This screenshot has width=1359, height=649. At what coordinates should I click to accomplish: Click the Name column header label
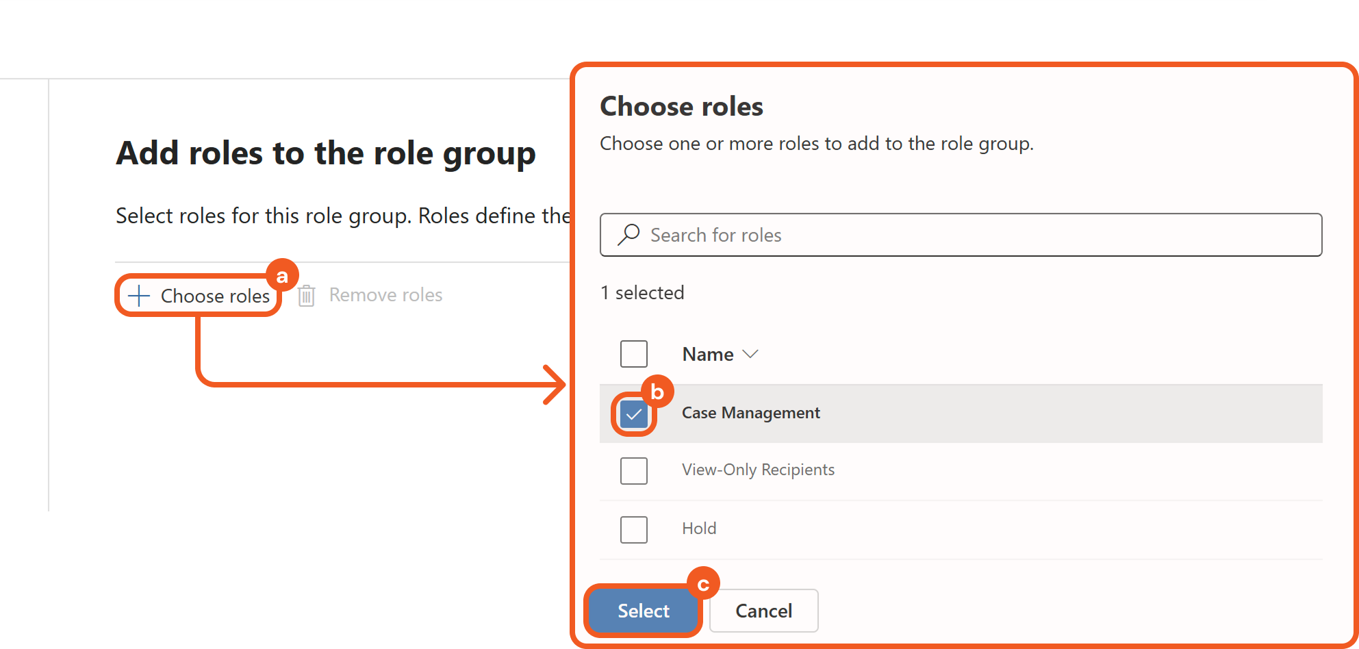coord(707,354)
